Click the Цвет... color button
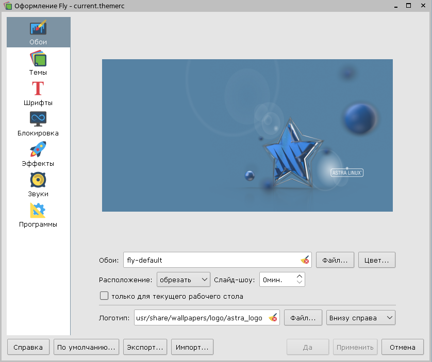Screen dimensions: 432x362 377,260
